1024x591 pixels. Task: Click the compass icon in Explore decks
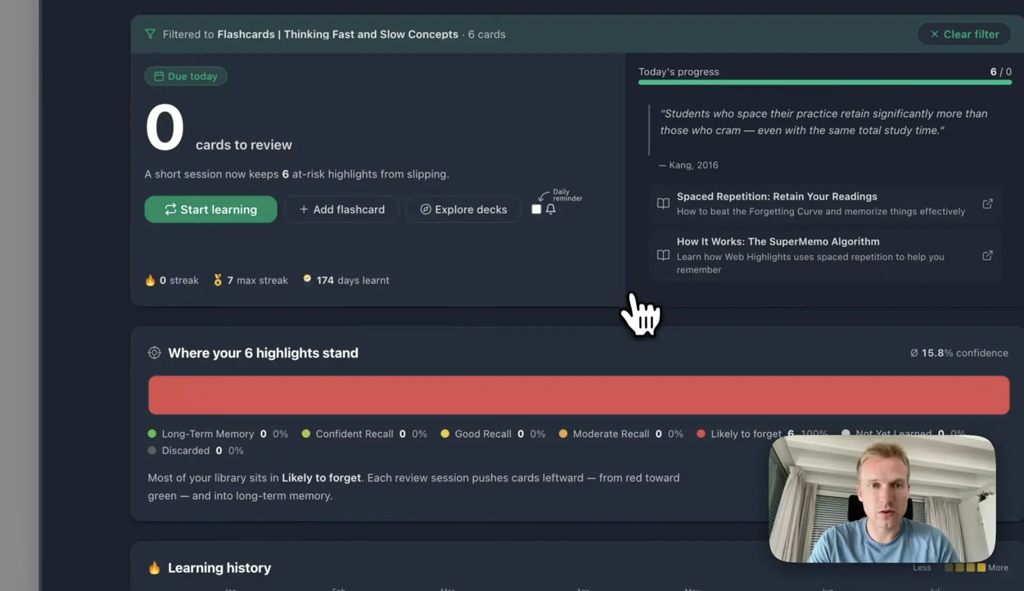click(x=425, y=209)
